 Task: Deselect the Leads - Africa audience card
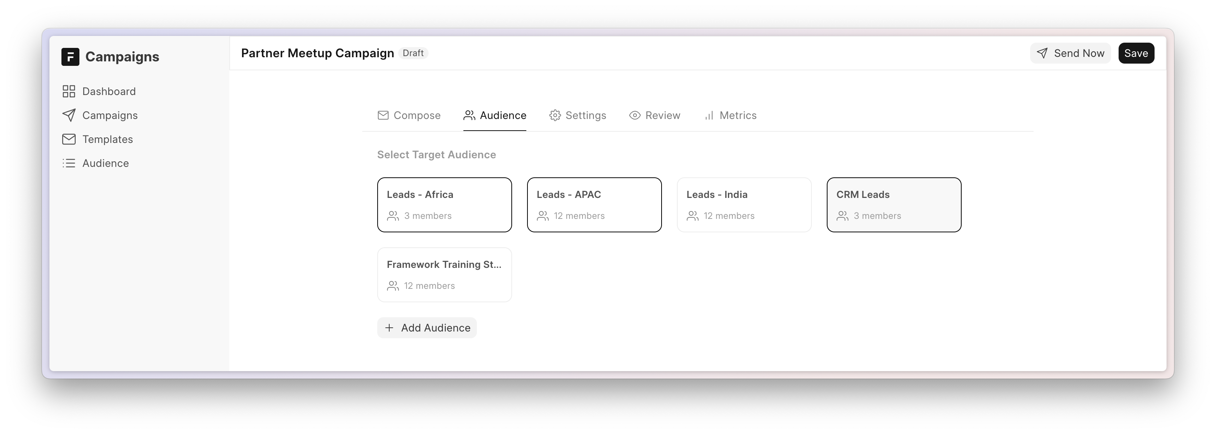tap(444, 205)
